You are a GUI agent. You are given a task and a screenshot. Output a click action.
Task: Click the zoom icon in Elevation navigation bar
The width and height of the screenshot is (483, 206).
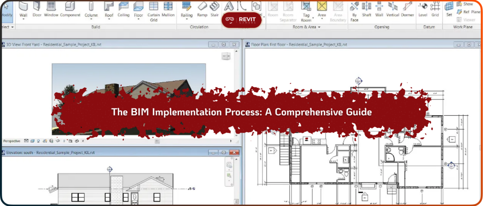click(229, 176)
